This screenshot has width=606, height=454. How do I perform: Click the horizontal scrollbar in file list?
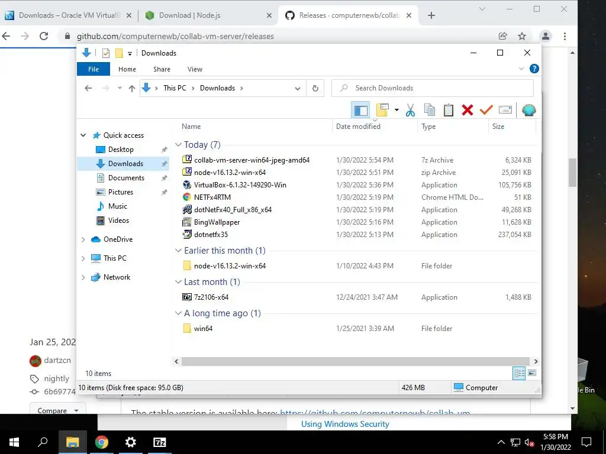pos(356,361)
